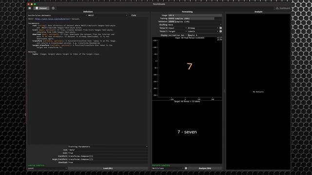Open the sidebar list icon
This screenshot has width=312, height=175.
tap(29, 8)
